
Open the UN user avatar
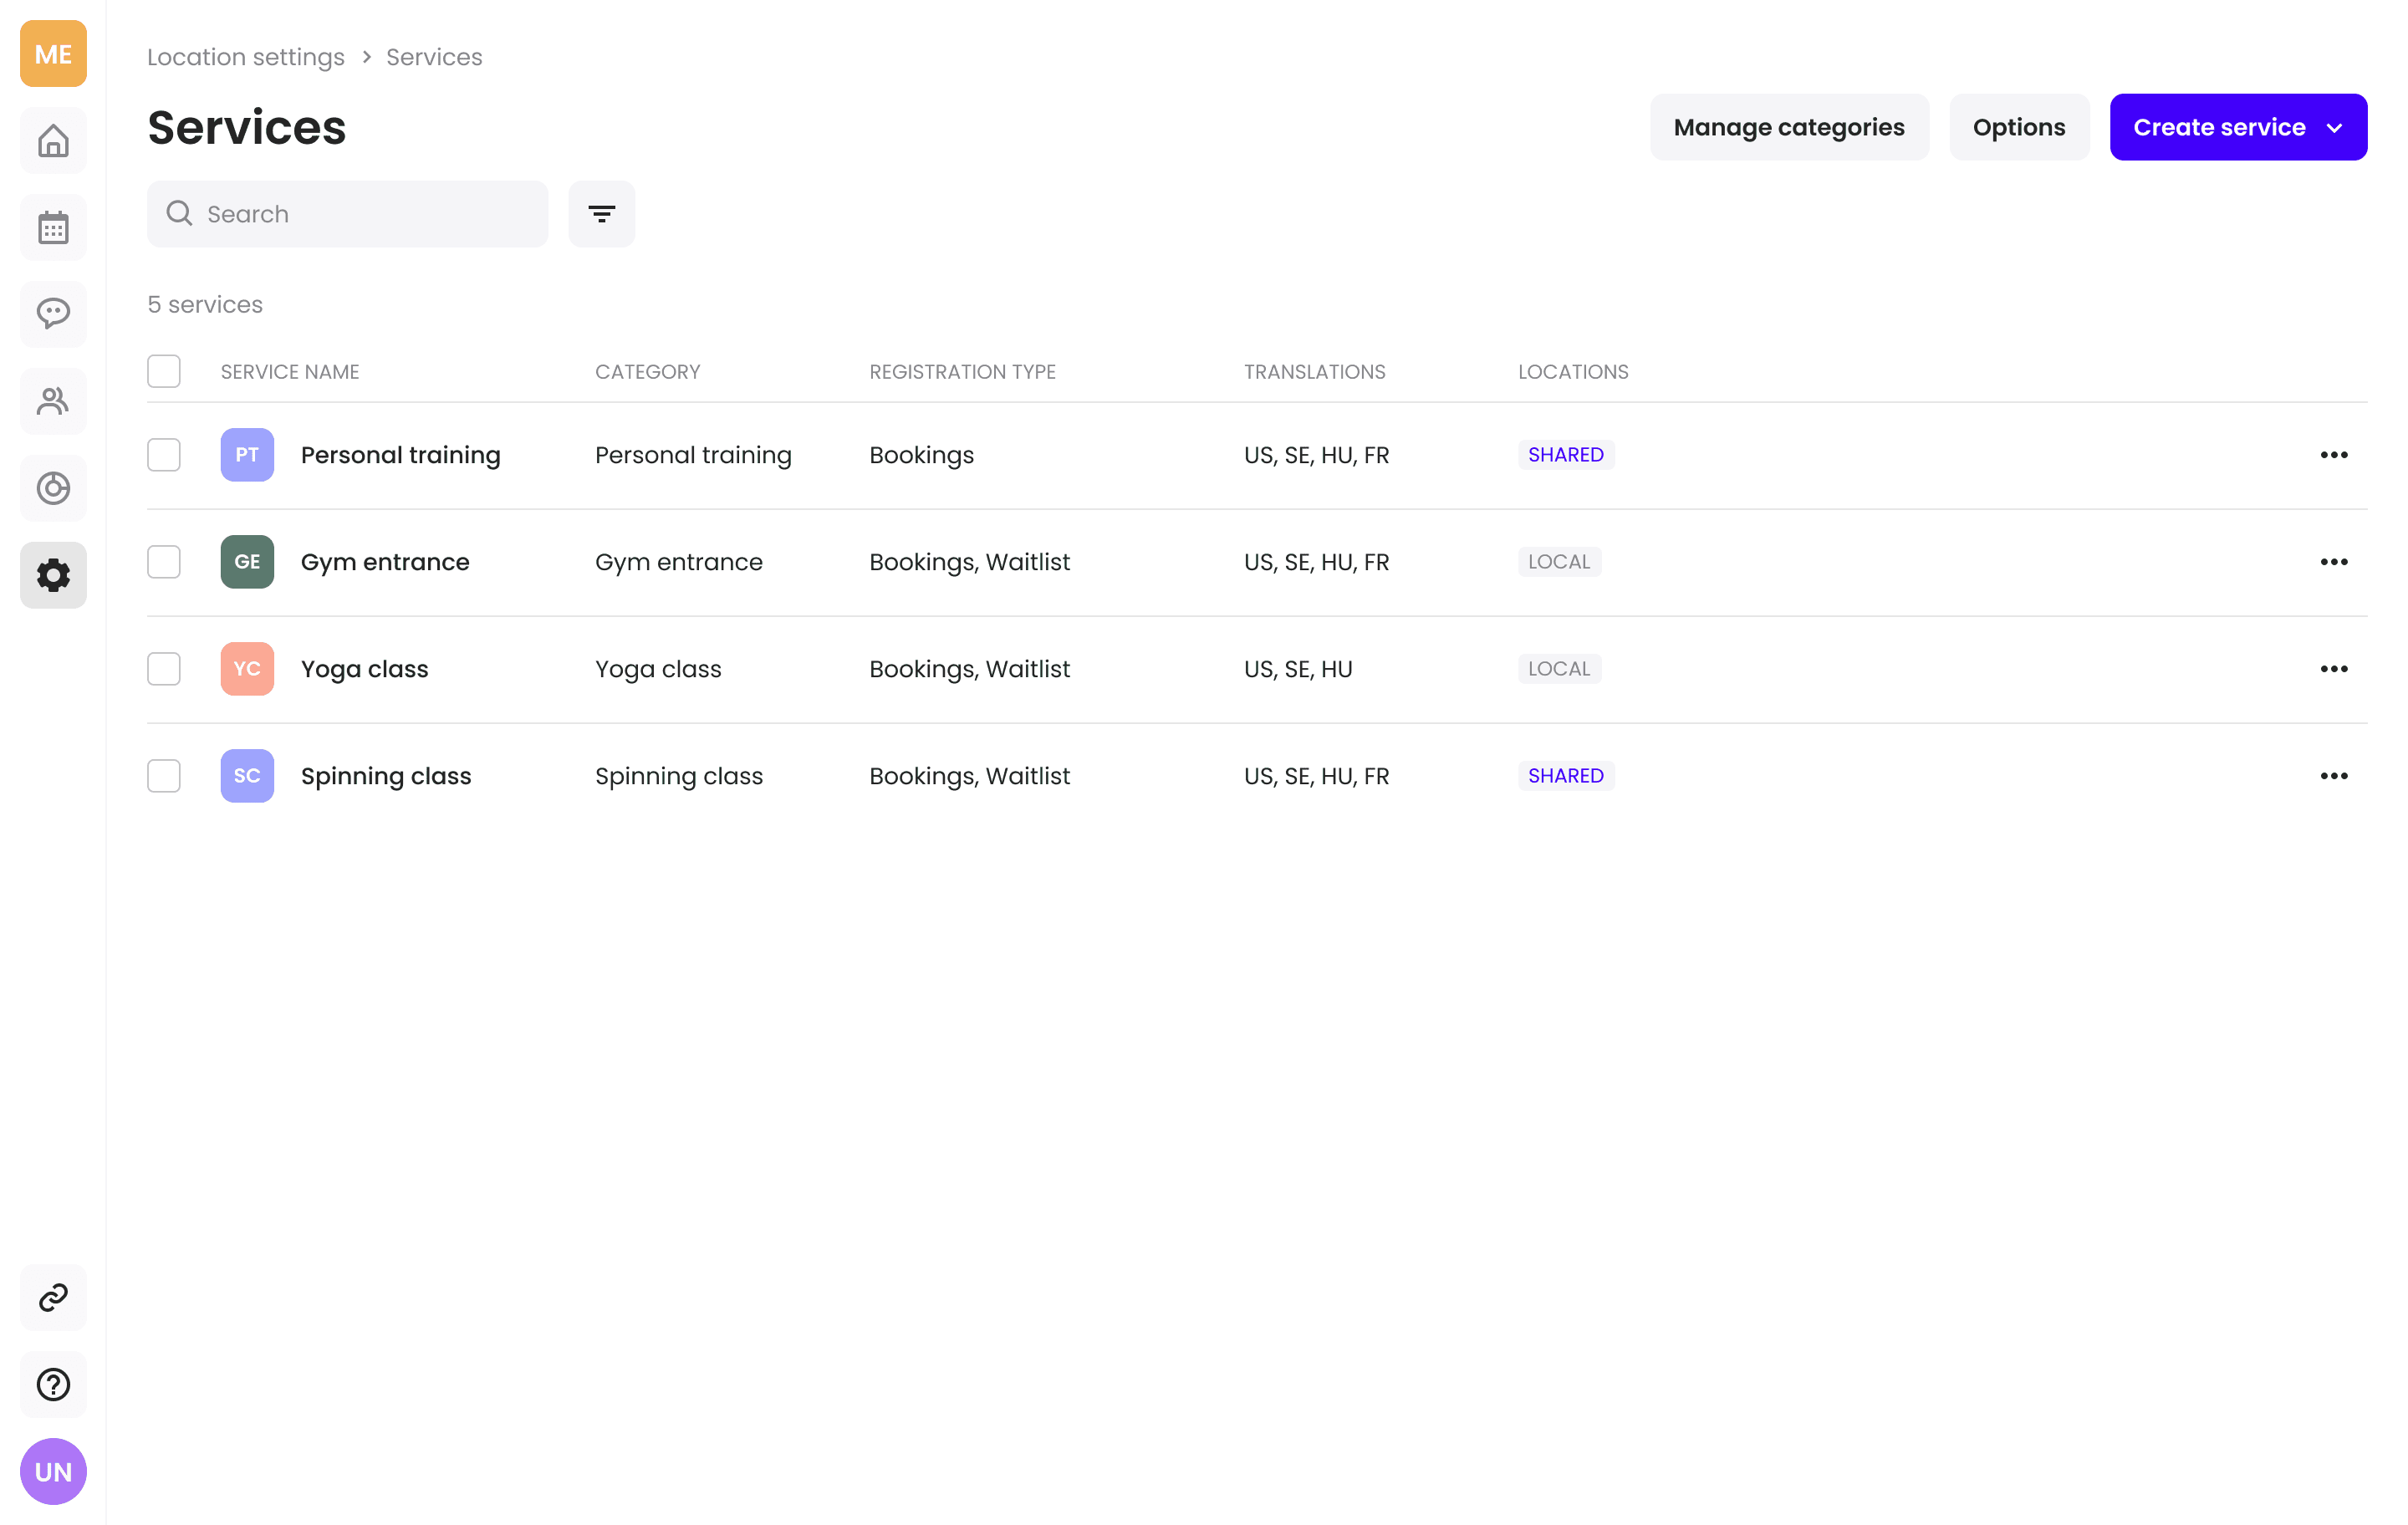click(53, 1472)
